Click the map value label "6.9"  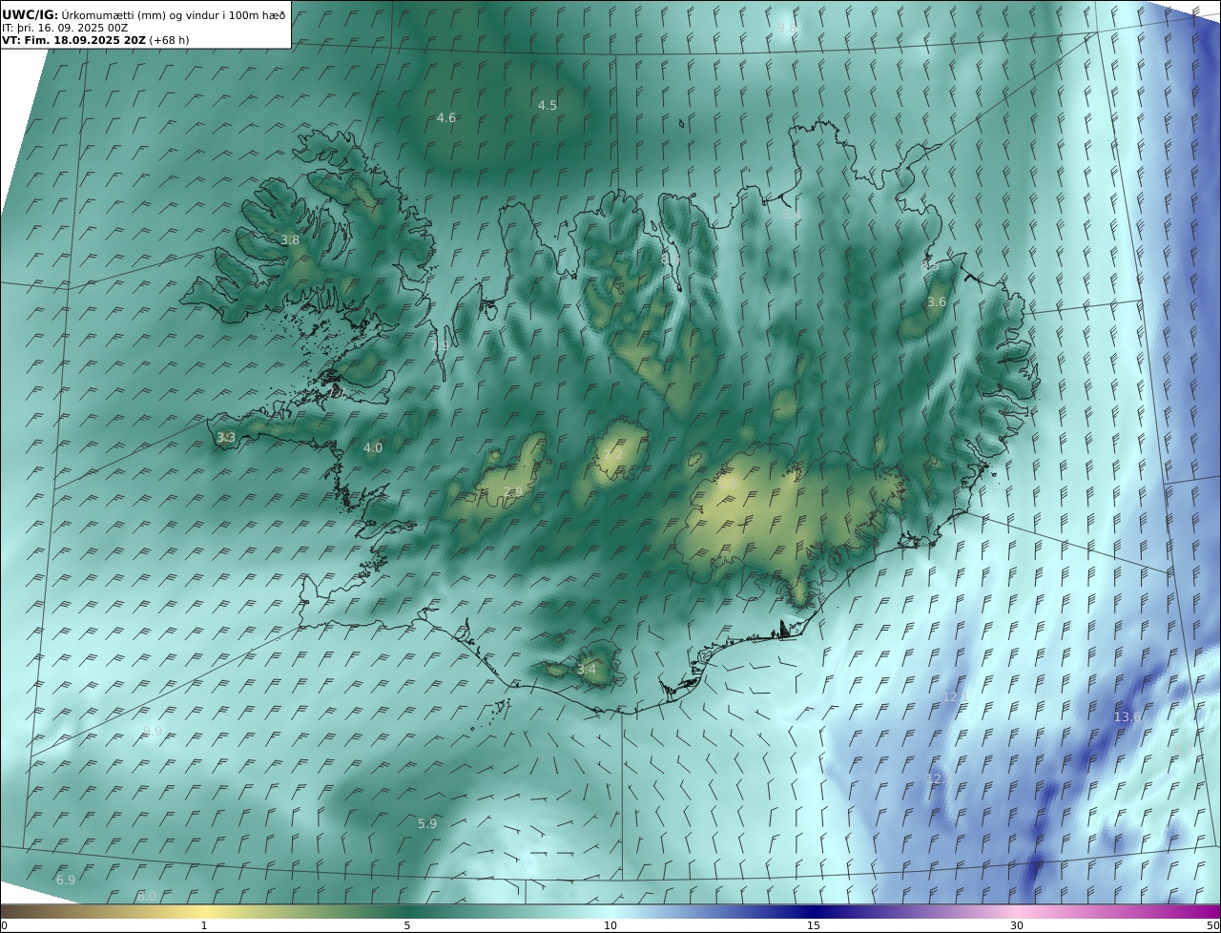pyautogui.click(x=66, y=881)
